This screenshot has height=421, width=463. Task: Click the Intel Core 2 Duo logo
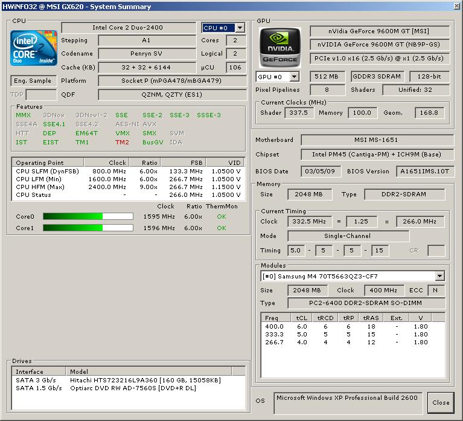pos(34,47)
